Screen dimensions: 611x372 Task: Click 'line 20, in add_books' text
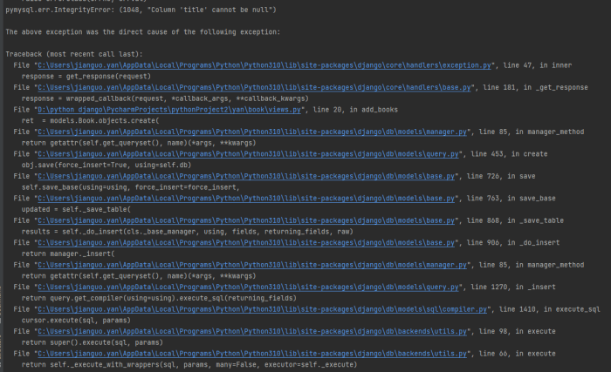(x=355, y=110)
